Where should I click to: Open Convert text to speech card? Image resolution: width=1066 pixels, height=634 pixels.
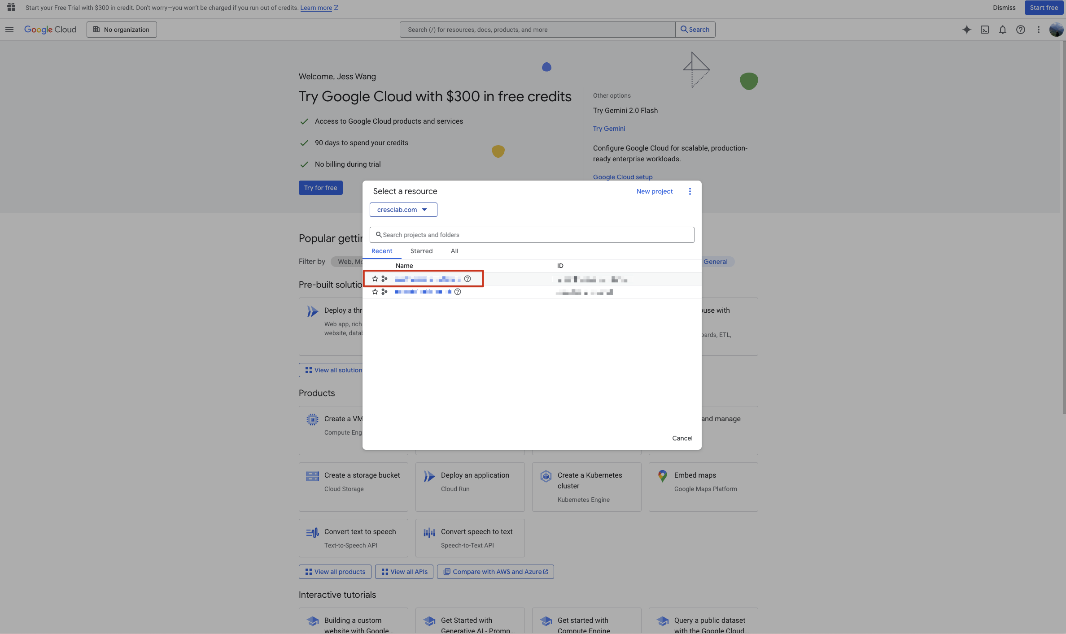[x=353, y=538]
